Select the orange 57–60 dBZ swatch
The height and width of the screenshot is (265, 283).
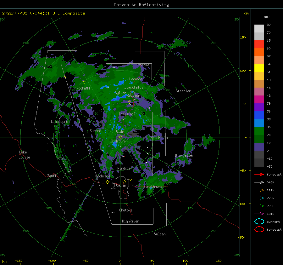[x=259, y=52]
